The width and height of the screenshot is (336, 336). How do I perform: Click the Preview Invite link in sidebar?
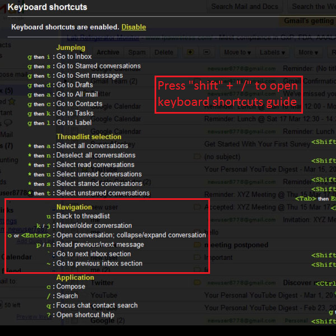tap(34, 316)
